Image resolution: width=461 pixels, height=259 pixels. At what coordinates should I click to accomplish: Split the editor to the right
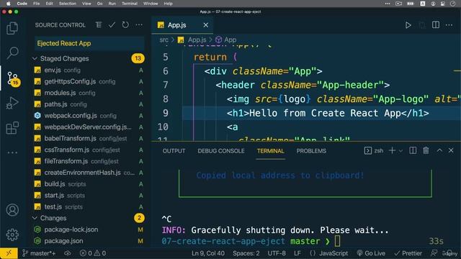[436, 25]
